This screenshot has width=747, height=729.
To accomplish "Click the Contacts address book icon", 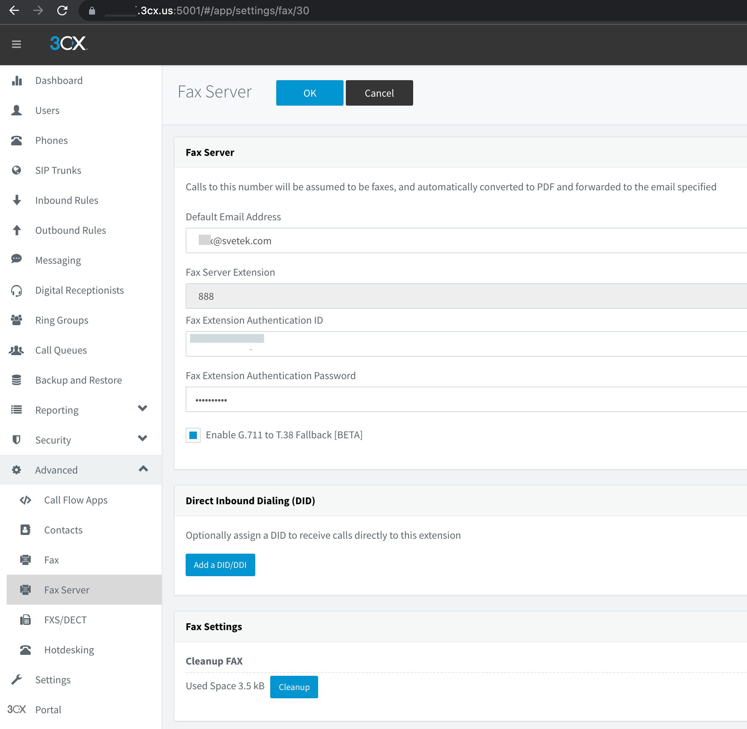I will 25,530.
